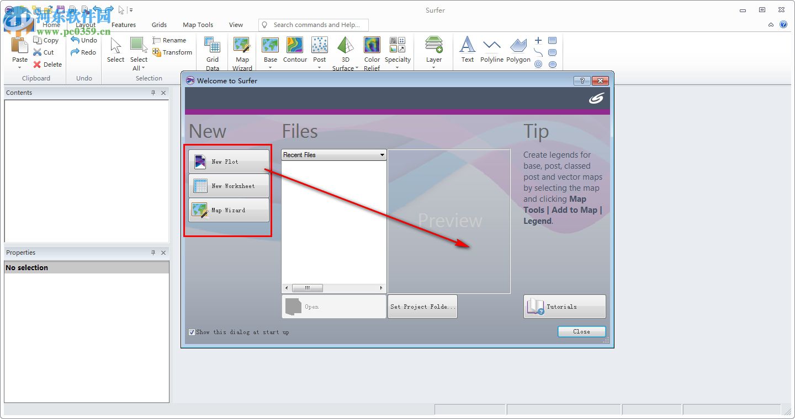Click the Cut scissors command
This screenshot has width=795, height=419.
pyautogui.click(x=43, y=52)
